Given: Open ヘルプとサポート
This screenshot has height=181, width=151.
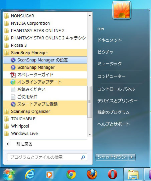Looking at the screenshot, I should tap(114, 124).
